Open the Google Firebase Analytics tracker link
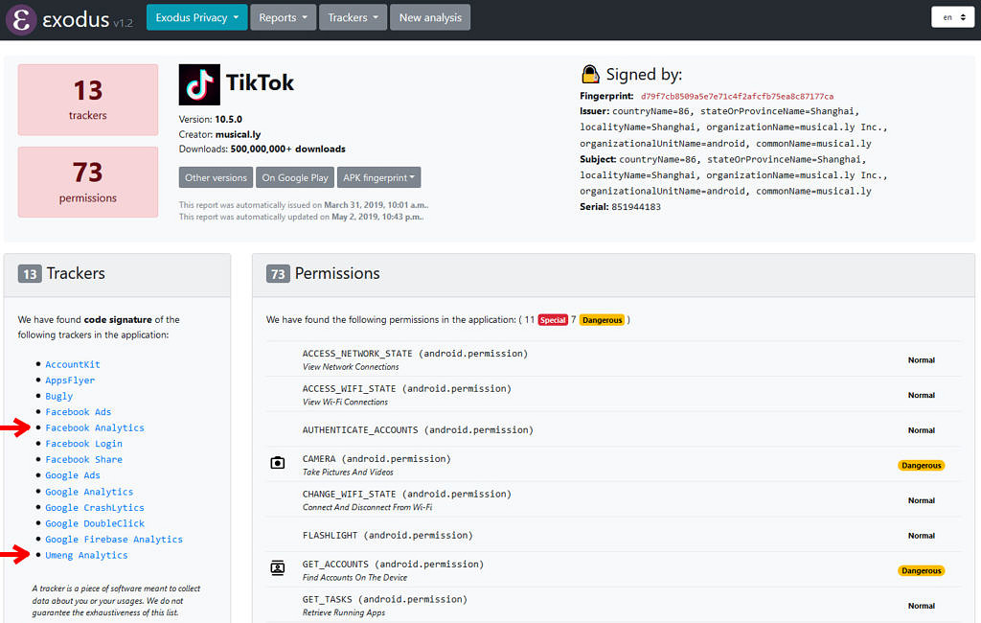The height and width of the screenshot is (623, 981). point(114,540)
